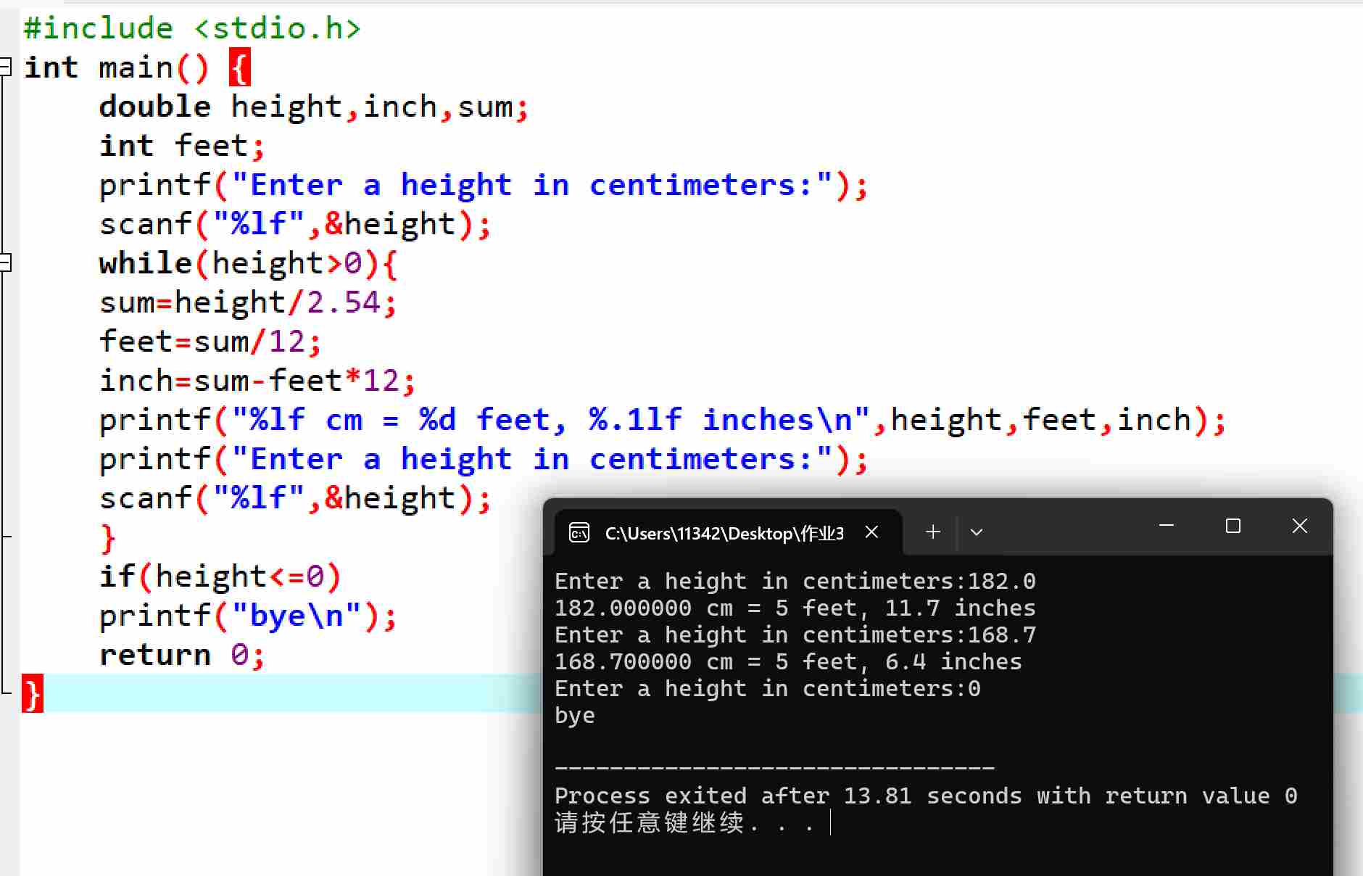Add a new terminal tab
The height and width of the screenshot is (876, 1363).
933,532
